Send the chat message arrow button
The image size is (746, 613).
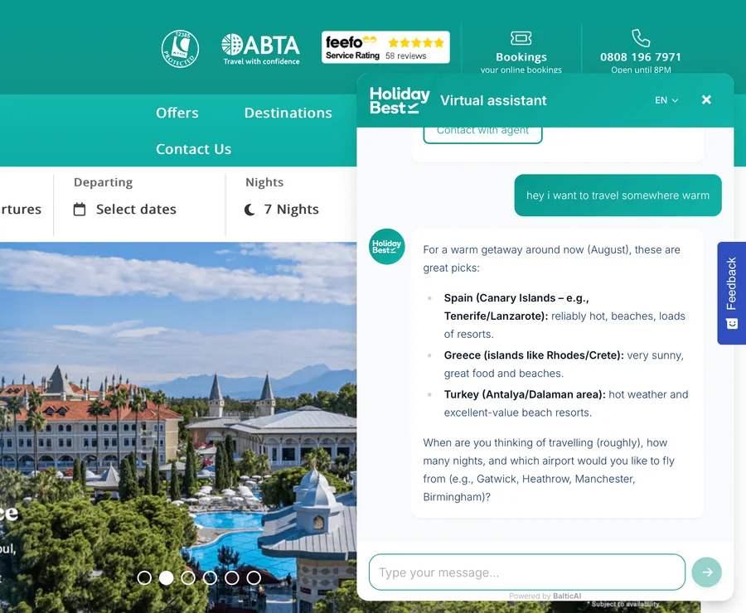point(706,572)
